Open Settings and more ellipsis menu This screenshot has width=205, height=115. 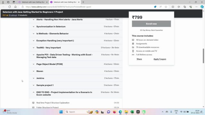click(x=196, y=7)
